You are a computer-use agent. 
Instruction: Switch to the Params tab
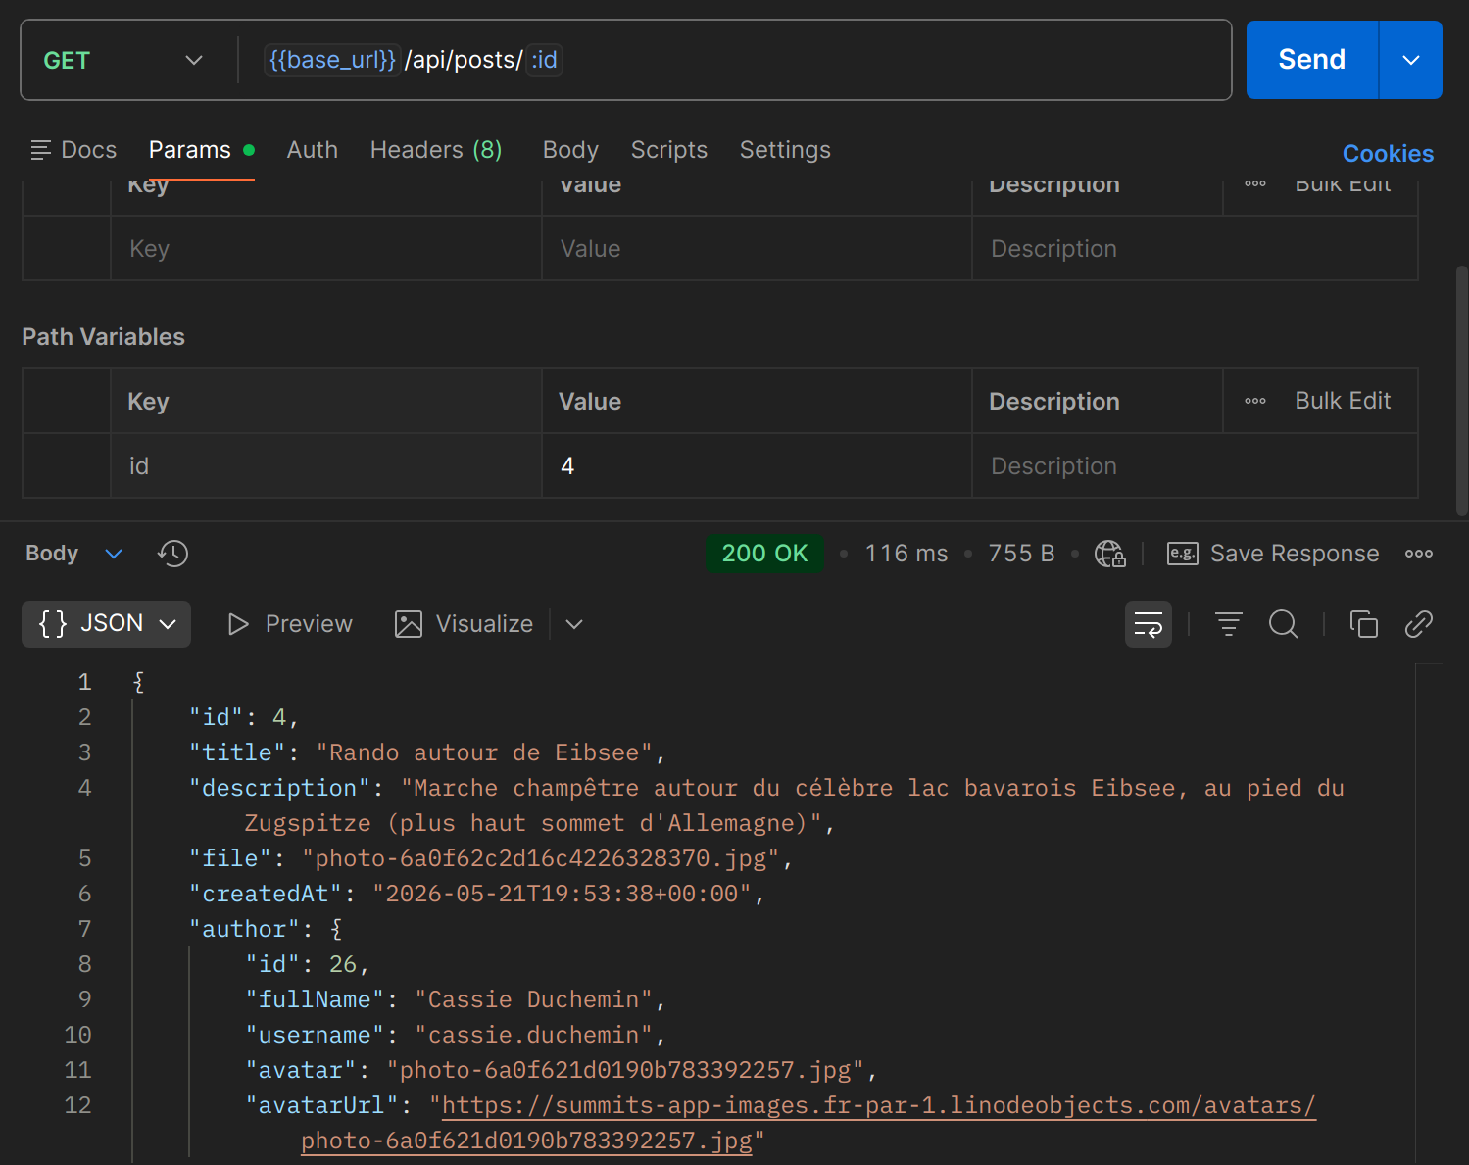pyautogui.click(x=201, y=150)
